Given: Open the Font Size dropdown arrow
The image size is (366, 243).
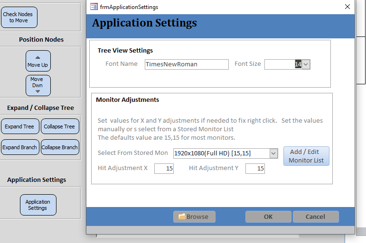Looking at the screenshot, I should click(x=306, y=64).
